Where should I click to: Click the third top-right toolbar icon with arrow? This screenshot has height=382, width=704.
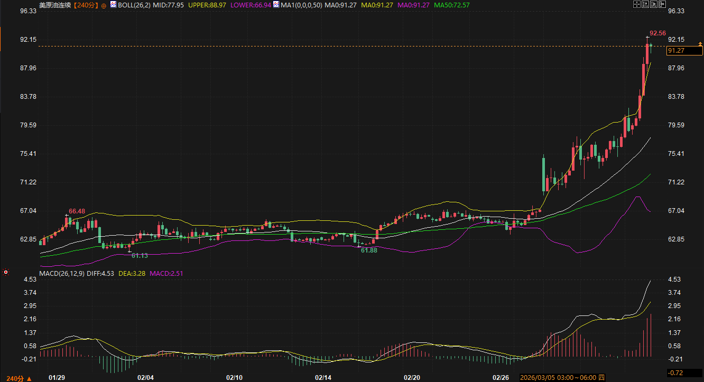coord(653,5)
